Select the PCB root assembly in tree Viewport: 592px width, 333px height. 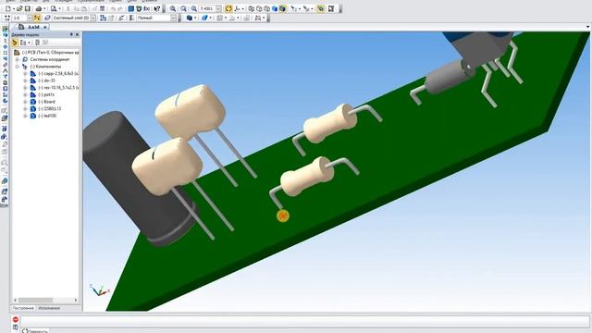(x=50, y=52)
